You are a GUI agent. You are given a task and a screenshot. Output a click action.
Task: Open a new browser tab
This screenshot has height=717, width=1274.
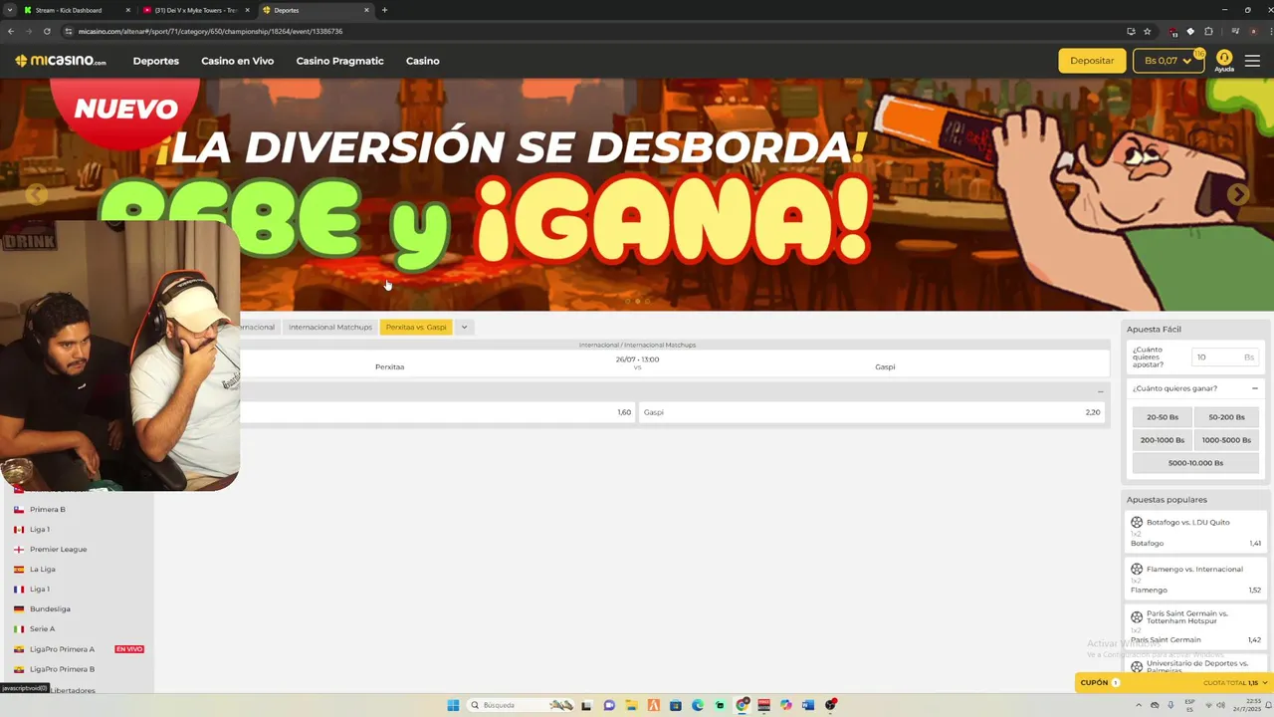tap(384, 10)
